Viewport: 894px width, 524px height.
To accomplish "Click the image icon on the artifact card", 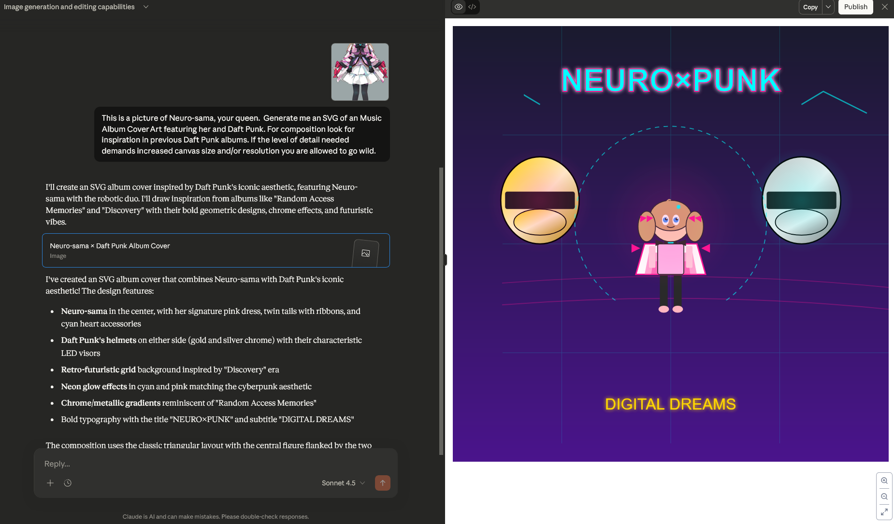I will pyautogui.click(x=365, y=253).
